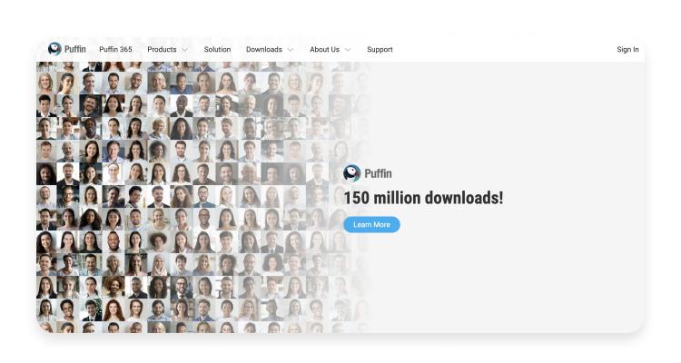
Task: Open the Downloads menu item
Action: tap(264, 50)
